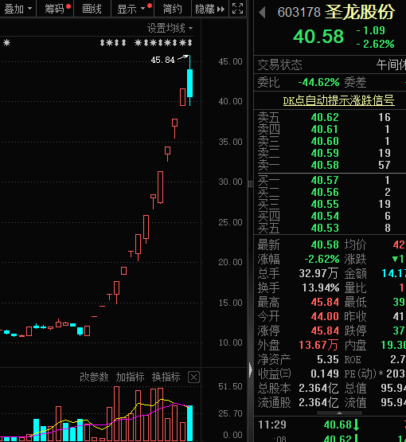
Task: Toggle fullscreen chart with expand icon
Action: (x=237, y=9)
